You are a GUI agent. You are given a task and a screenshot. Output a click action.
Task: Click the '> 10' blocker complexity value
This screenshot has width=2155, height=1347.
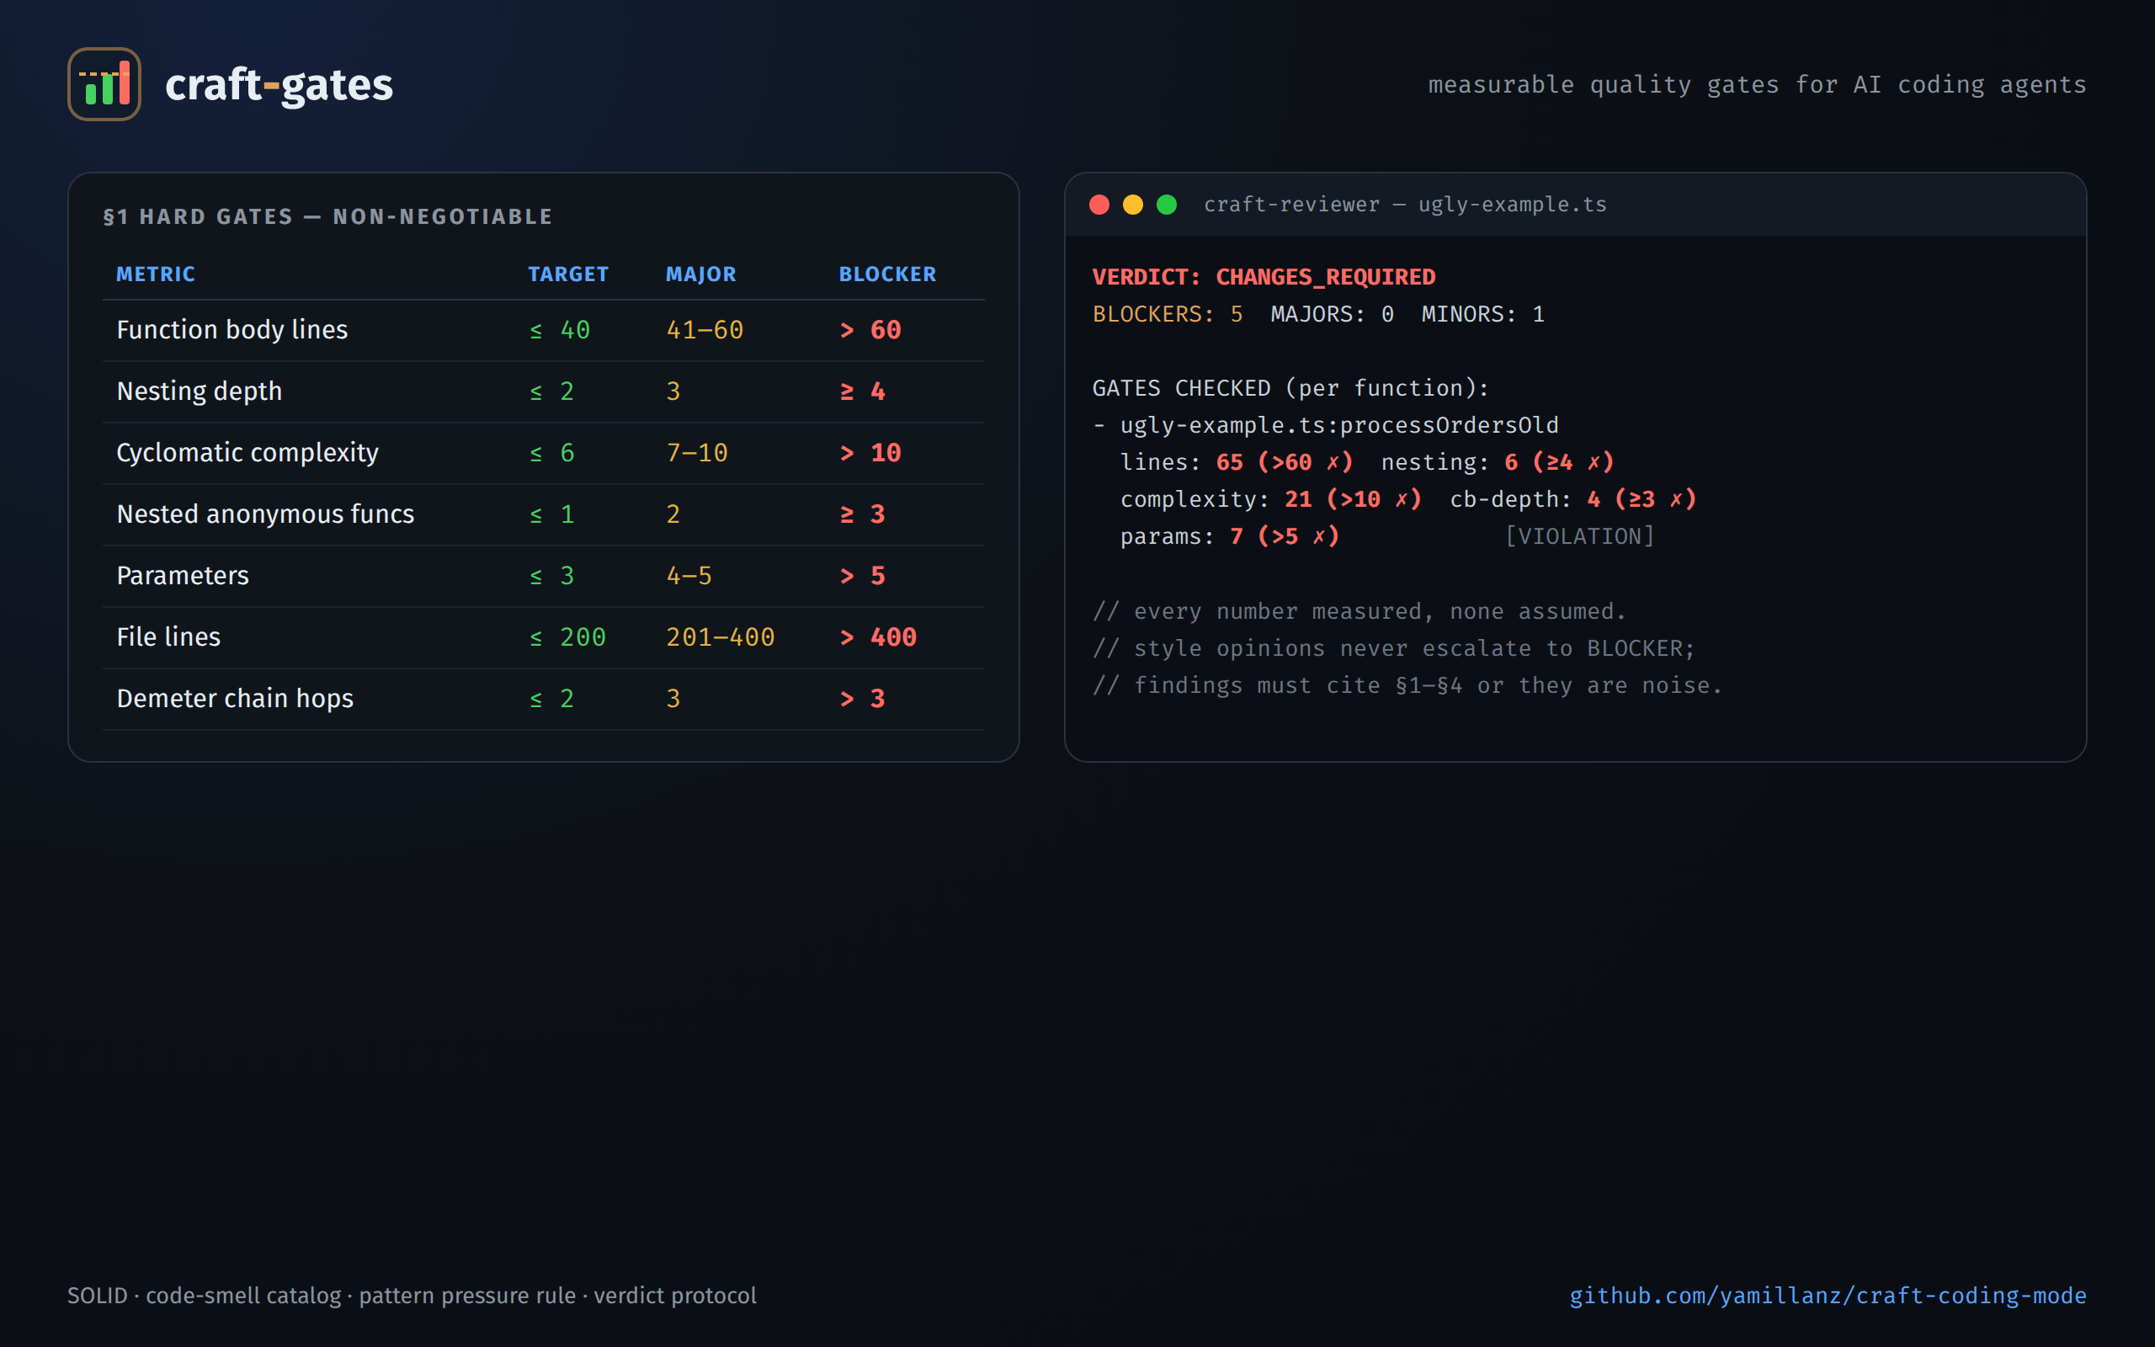870,454
